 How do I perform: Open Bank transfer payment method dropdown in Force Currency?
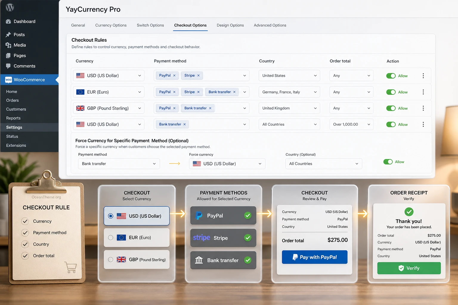click(119, 164)
